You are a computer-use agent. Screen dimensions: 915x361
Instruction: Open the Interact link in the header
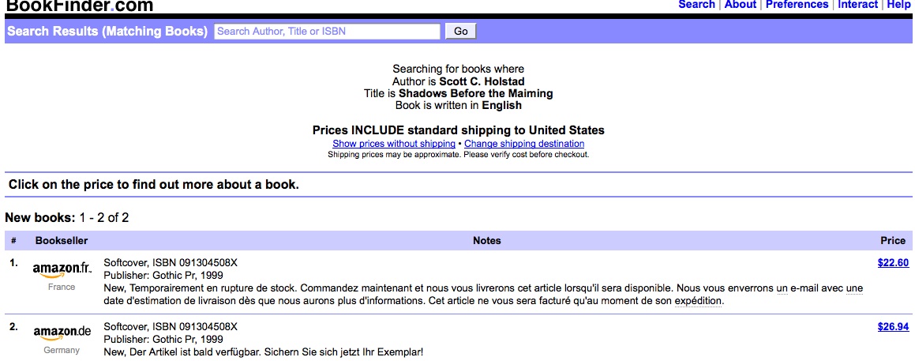pyautogui.click(x=857, y=5)
